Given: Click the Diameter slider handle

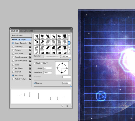Looking at the screenshot, I should coord(70,60).
